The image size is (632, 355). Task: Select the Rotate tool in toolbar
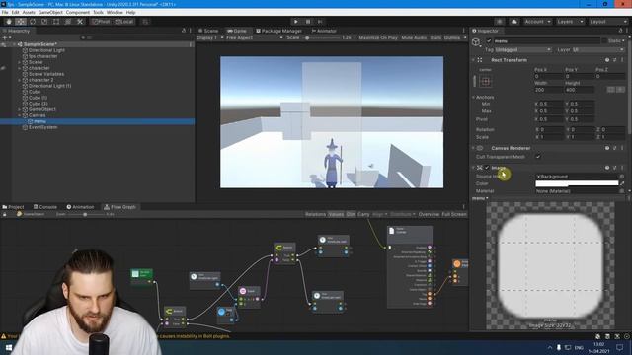[x=33, y=22]
